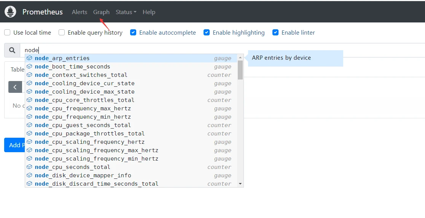The image size is (425, 218).
Task: Click the cube icon beside node_cpu_seconds_total
Action: point(29,167)
